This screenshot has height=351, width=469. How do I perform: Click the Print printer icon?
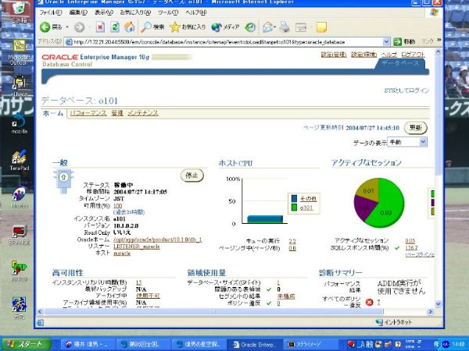pos(285,27)
